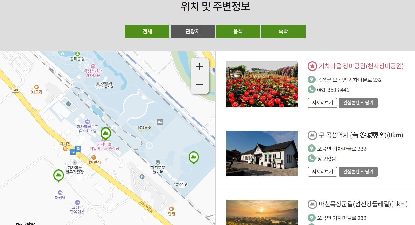The height and width of the screenshot is (225, 415).
Task: Click the 채원당 lodging icon
Action: [x=60, y=192]
